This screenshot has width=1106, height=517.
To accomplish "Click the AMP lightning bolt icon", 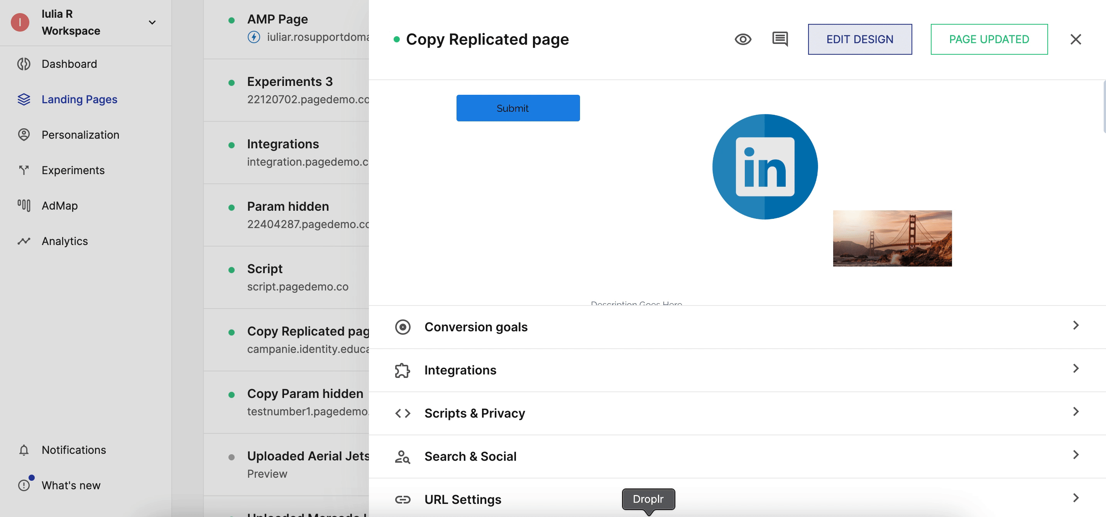I will coord(254,37).
